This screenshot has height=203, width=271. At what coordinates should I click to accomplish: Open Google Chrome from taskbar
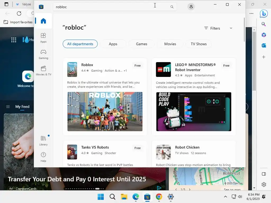point(159,197)
